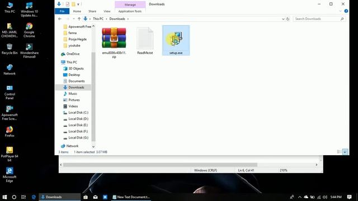Select Apowersoft Free folder in navigation pane
The width and height of the screenshot is (358, 201).
pyautogui.click(x=77, y=27)
